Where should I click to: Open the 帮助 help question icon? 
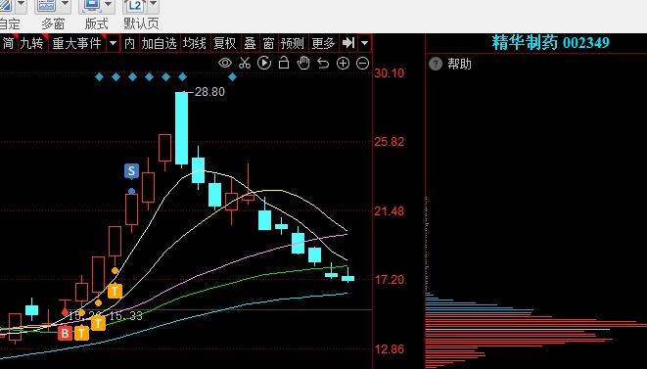(x=436, y=64)
